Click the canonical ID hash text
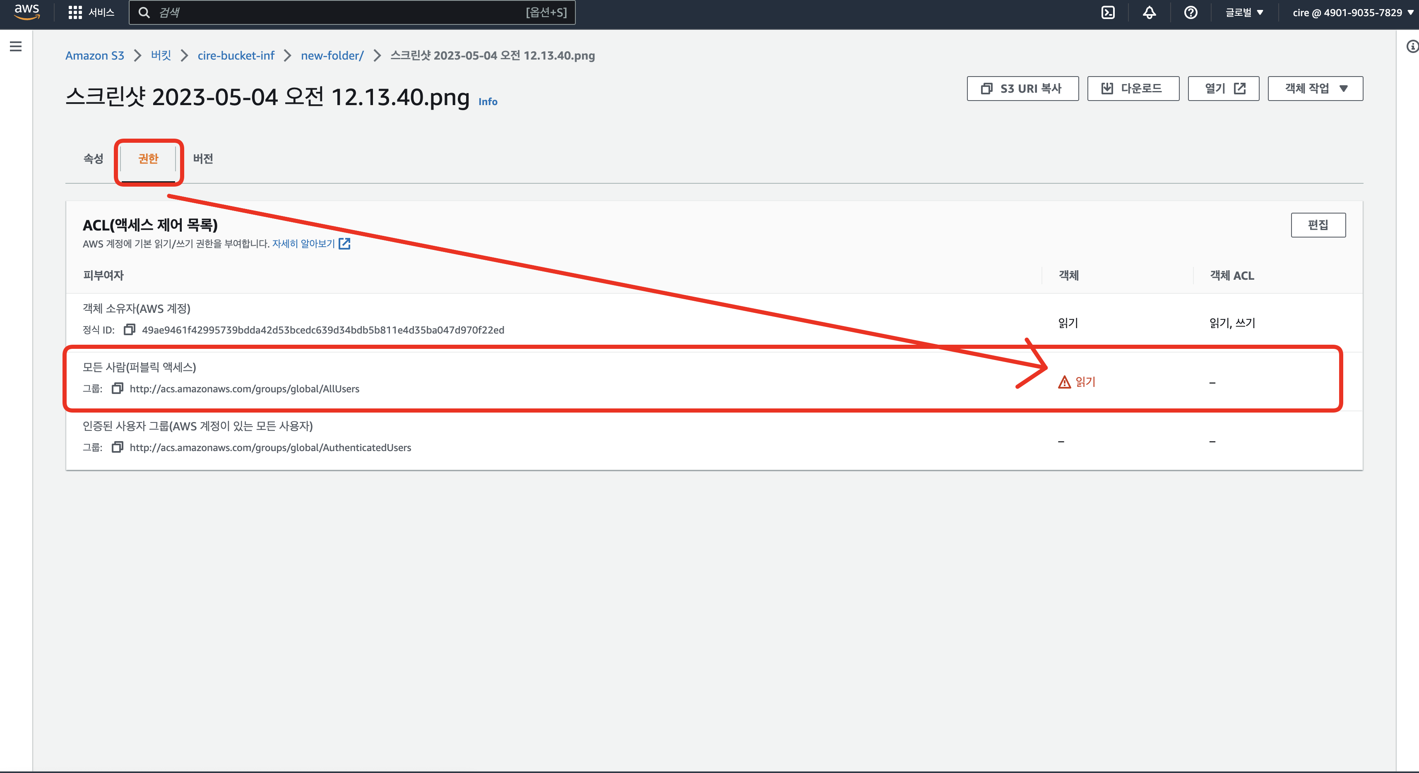Image resolution: width=1419 pixels, height=773 pixels. pyautogui.click(x=323, y=330)
